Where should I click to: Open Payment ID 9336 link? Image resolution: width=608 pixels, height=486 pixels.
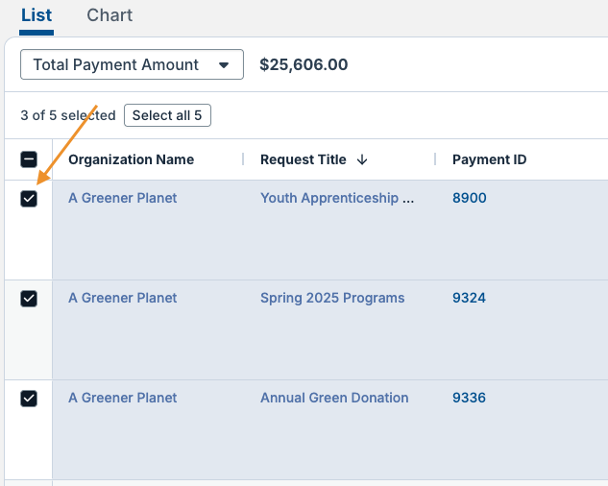click(x=470, y=398)
